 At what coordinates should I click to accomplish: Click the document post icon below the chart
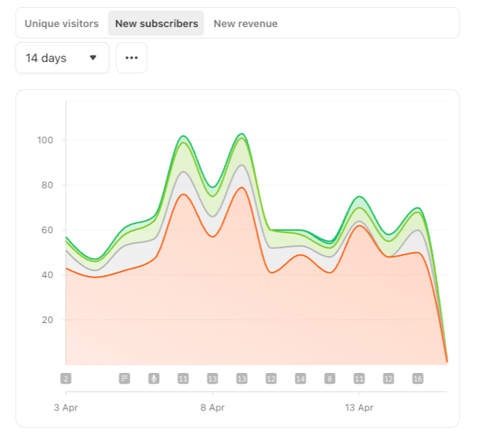pos(125,379)
